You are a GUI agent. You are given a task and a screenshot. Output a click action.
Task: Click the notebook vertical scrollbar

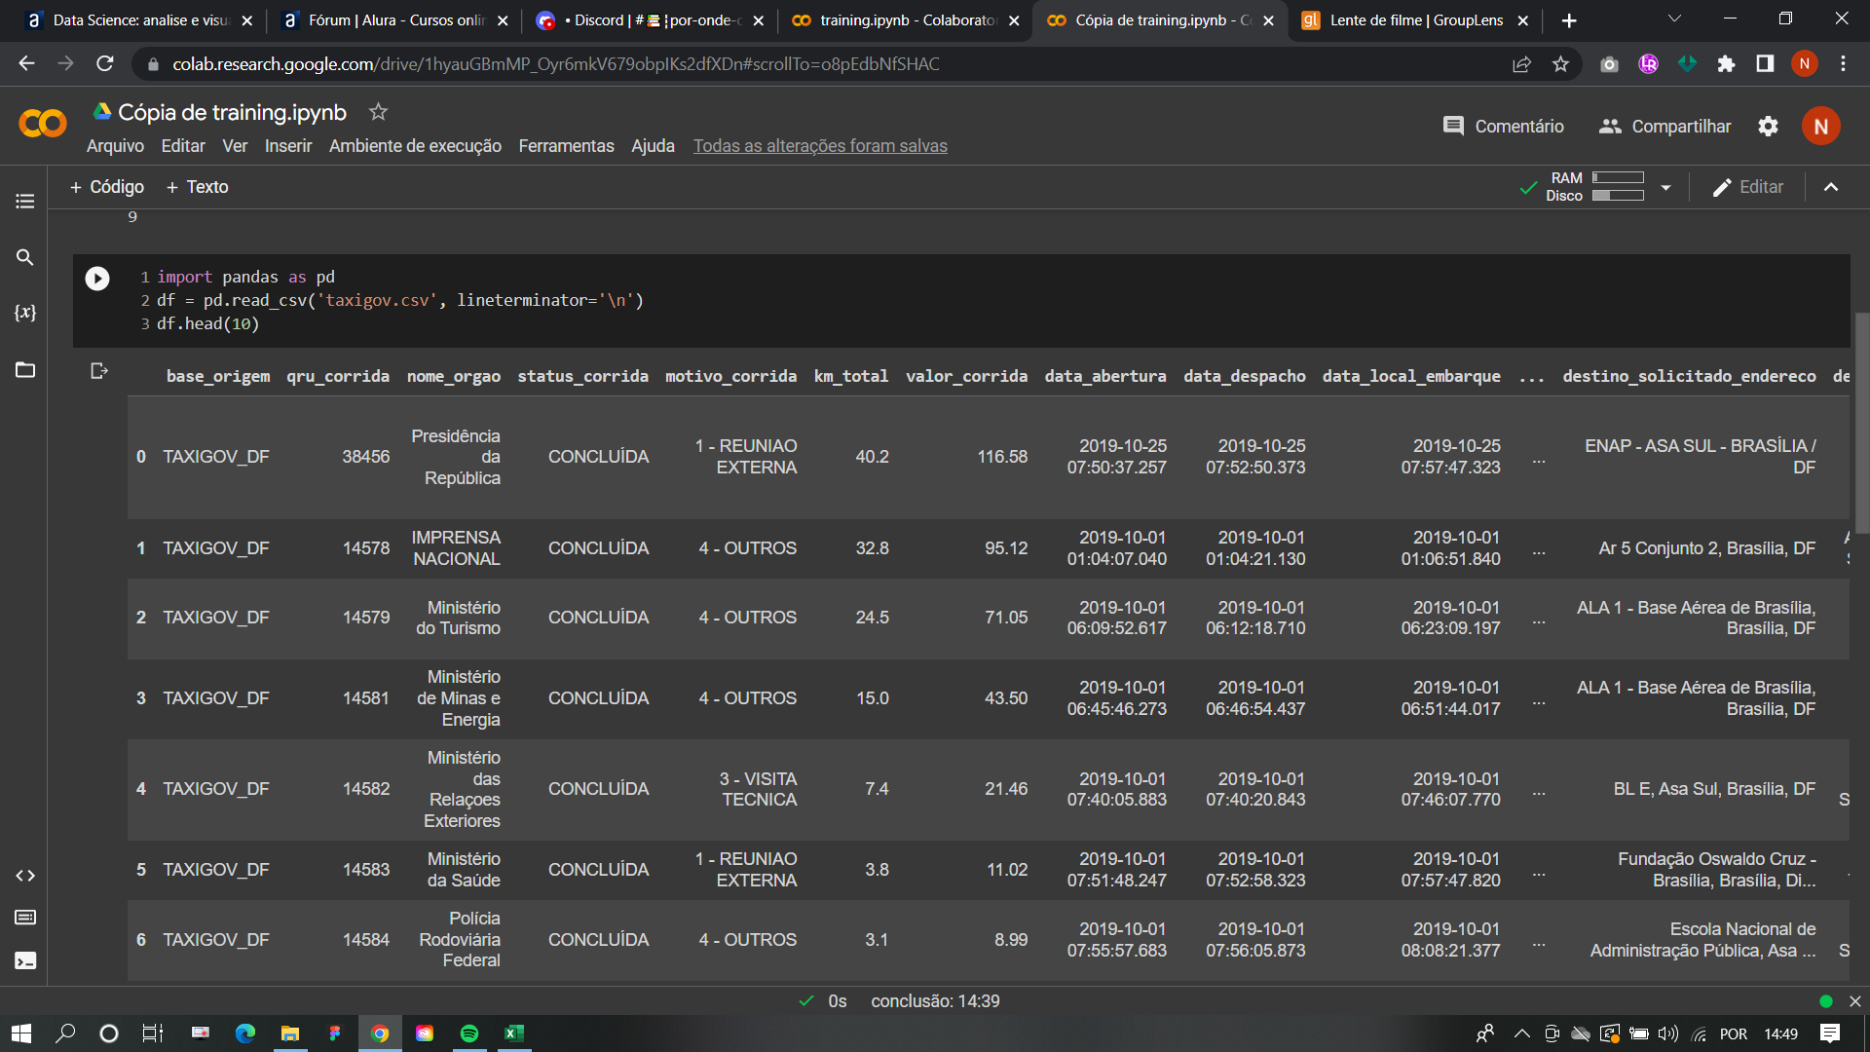tap(1861, 423)
